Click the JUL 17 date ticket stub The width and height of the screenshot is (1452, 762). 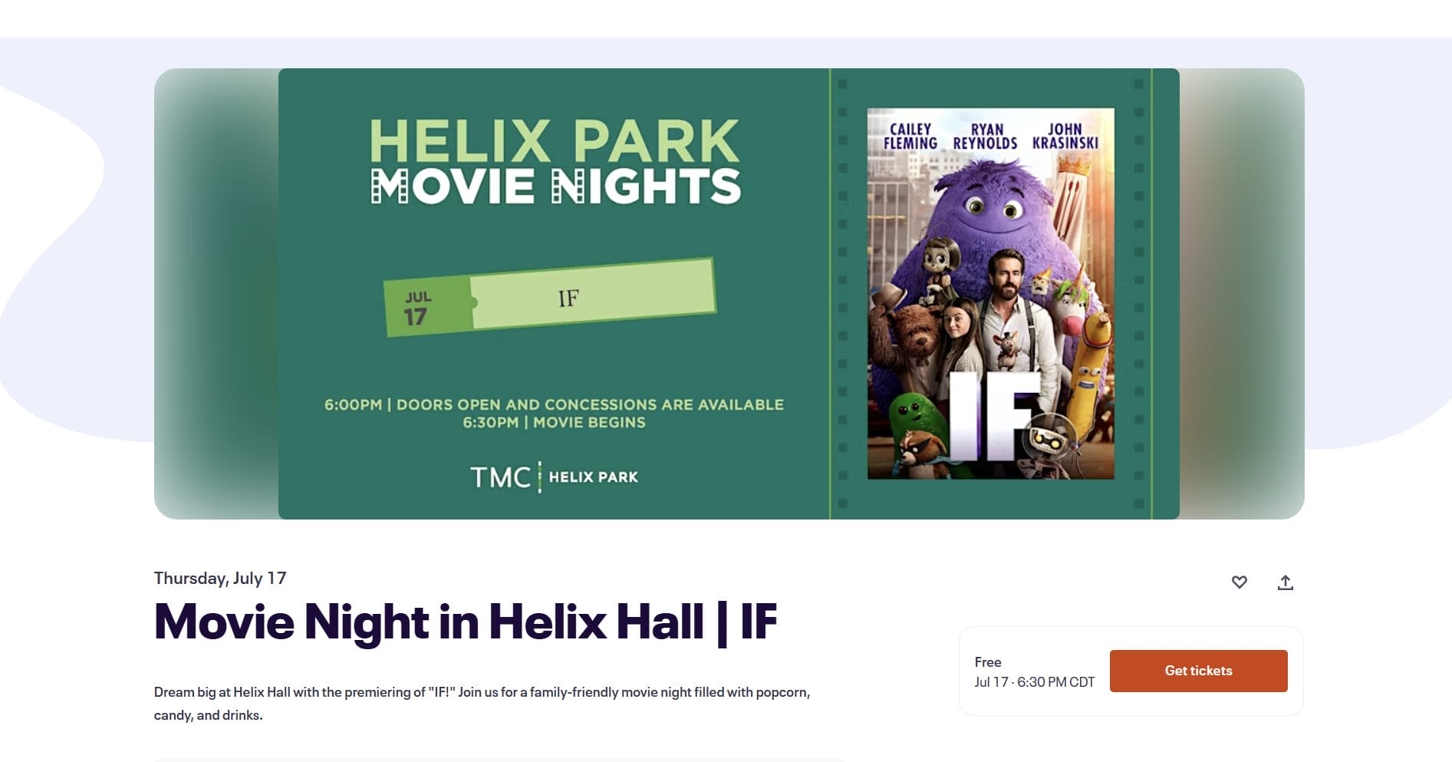pos(426,308)
